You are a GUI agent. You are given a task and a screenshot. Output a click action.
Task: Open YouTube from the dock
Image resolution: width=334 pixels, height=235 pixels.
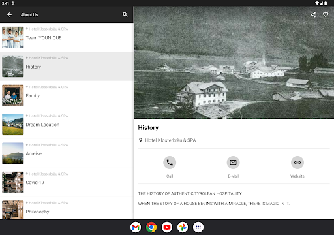click(x=167, y=227)
